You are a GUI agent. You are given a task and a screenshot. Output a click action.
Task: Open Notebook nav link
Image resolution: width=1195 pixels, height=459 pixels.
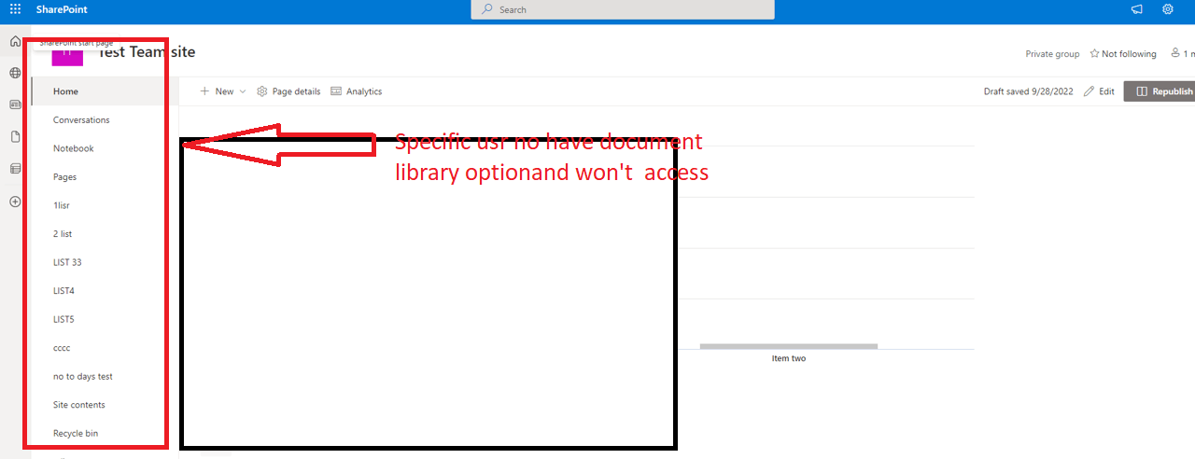74,148
